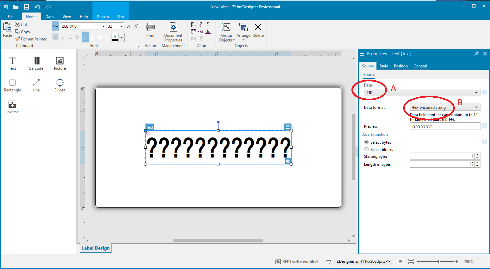Open the Arrange objects button
Screen dimensions: 490x269
click(x=244, y=32)
